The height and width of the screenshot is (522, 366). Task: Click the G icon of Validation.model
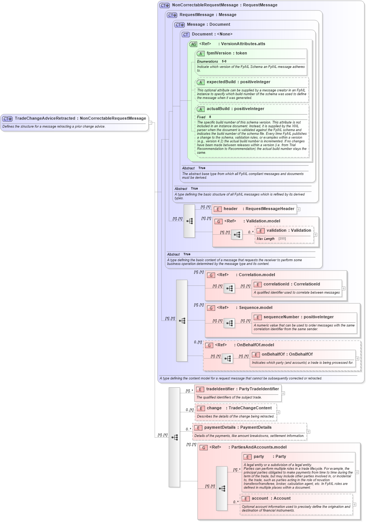click(218, 222)
